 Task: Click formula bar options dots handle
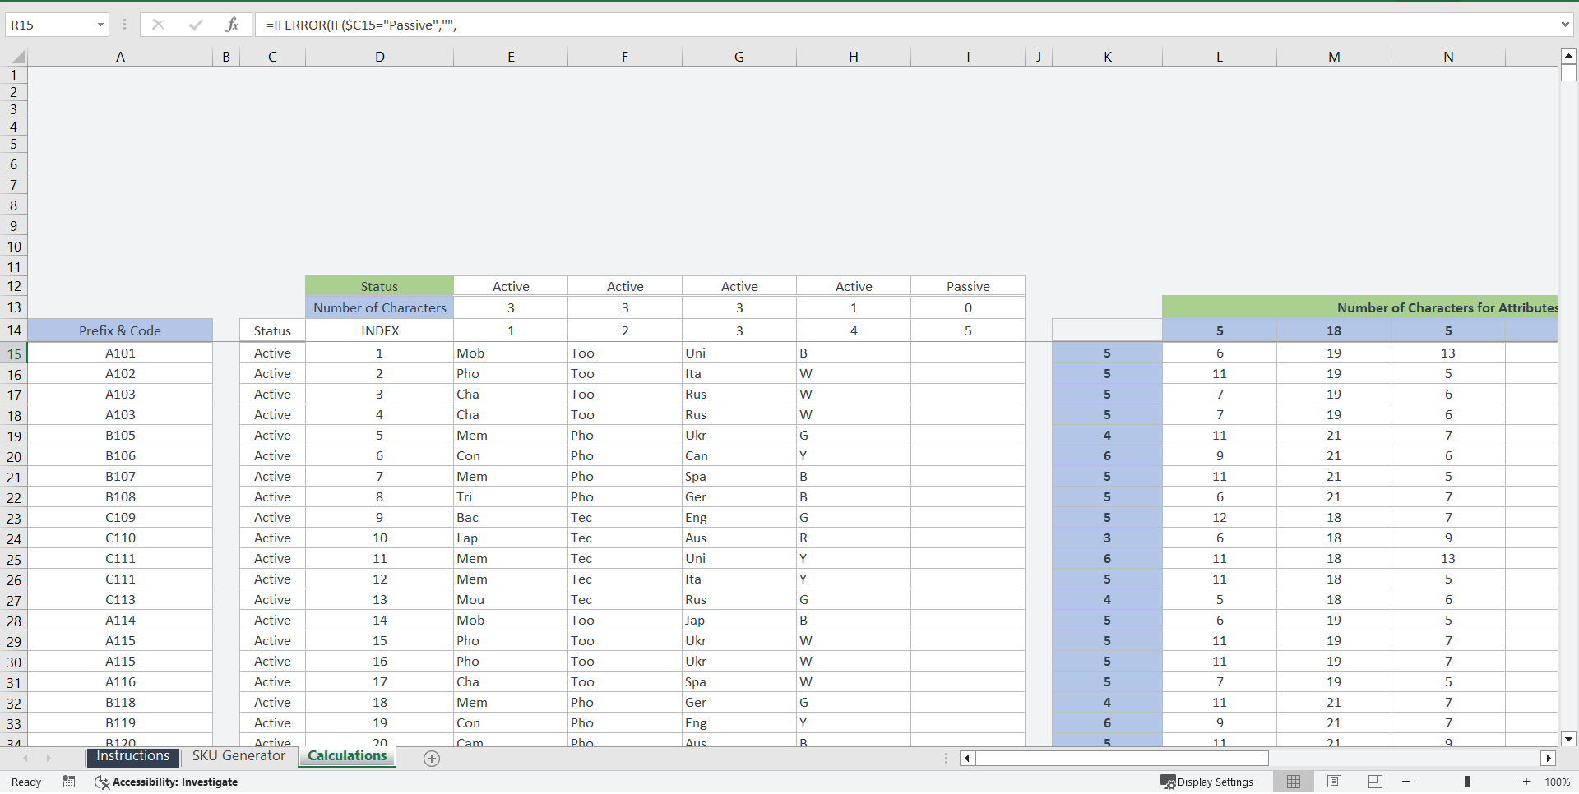tap(124, 25)
